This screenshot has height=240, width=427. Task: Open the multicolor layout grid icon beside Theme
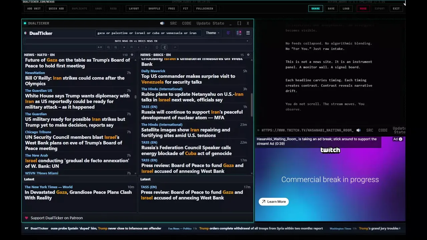239,33
